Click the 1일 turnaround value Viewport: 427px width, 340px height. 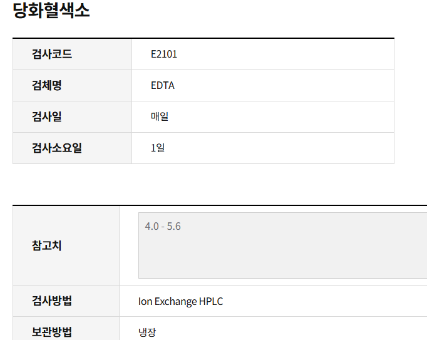(158, 148)
